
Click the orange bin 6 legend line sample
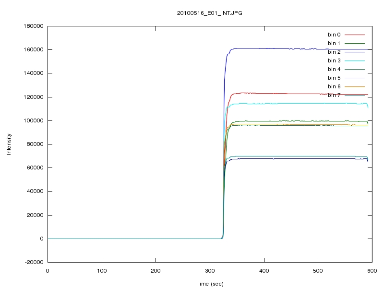tap(355, 86)
